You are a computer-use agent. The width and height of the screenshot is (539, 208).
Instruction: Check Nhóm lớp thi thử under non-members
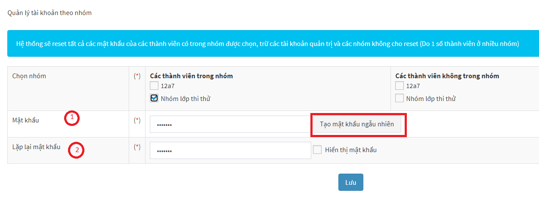click(400, 98)
